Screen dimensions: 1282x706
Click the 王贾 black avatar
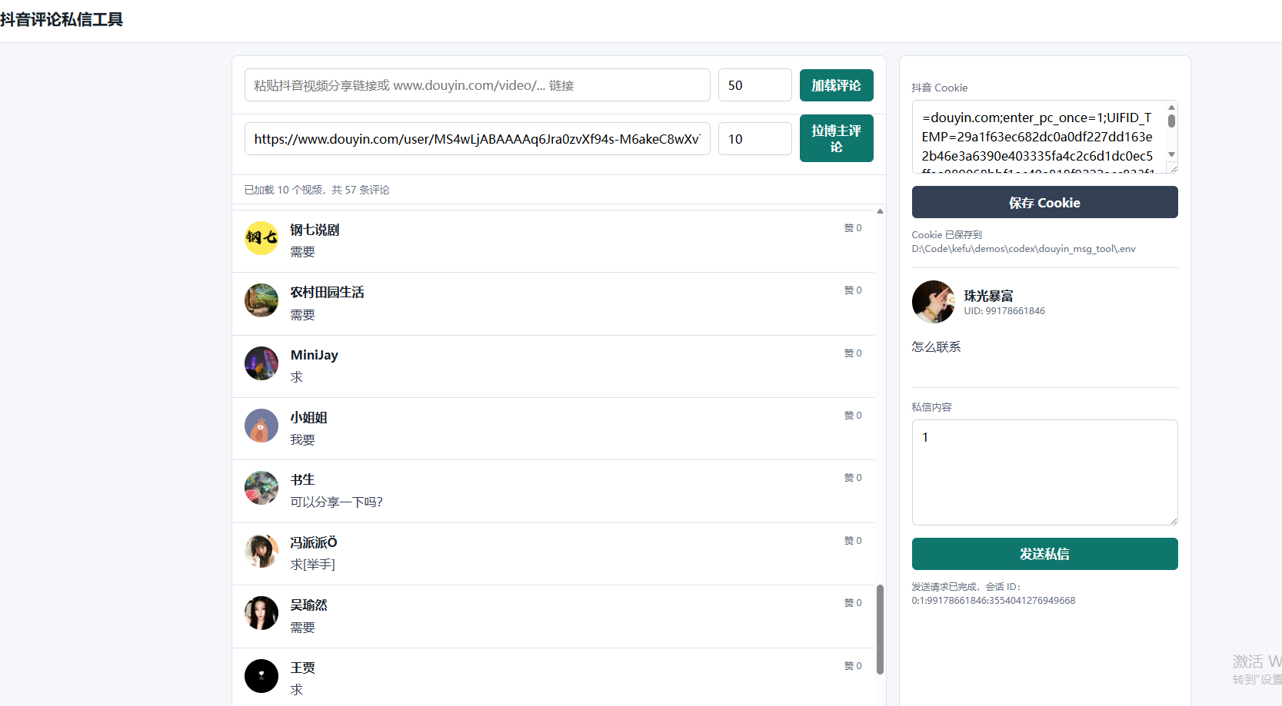click(261, 676)
